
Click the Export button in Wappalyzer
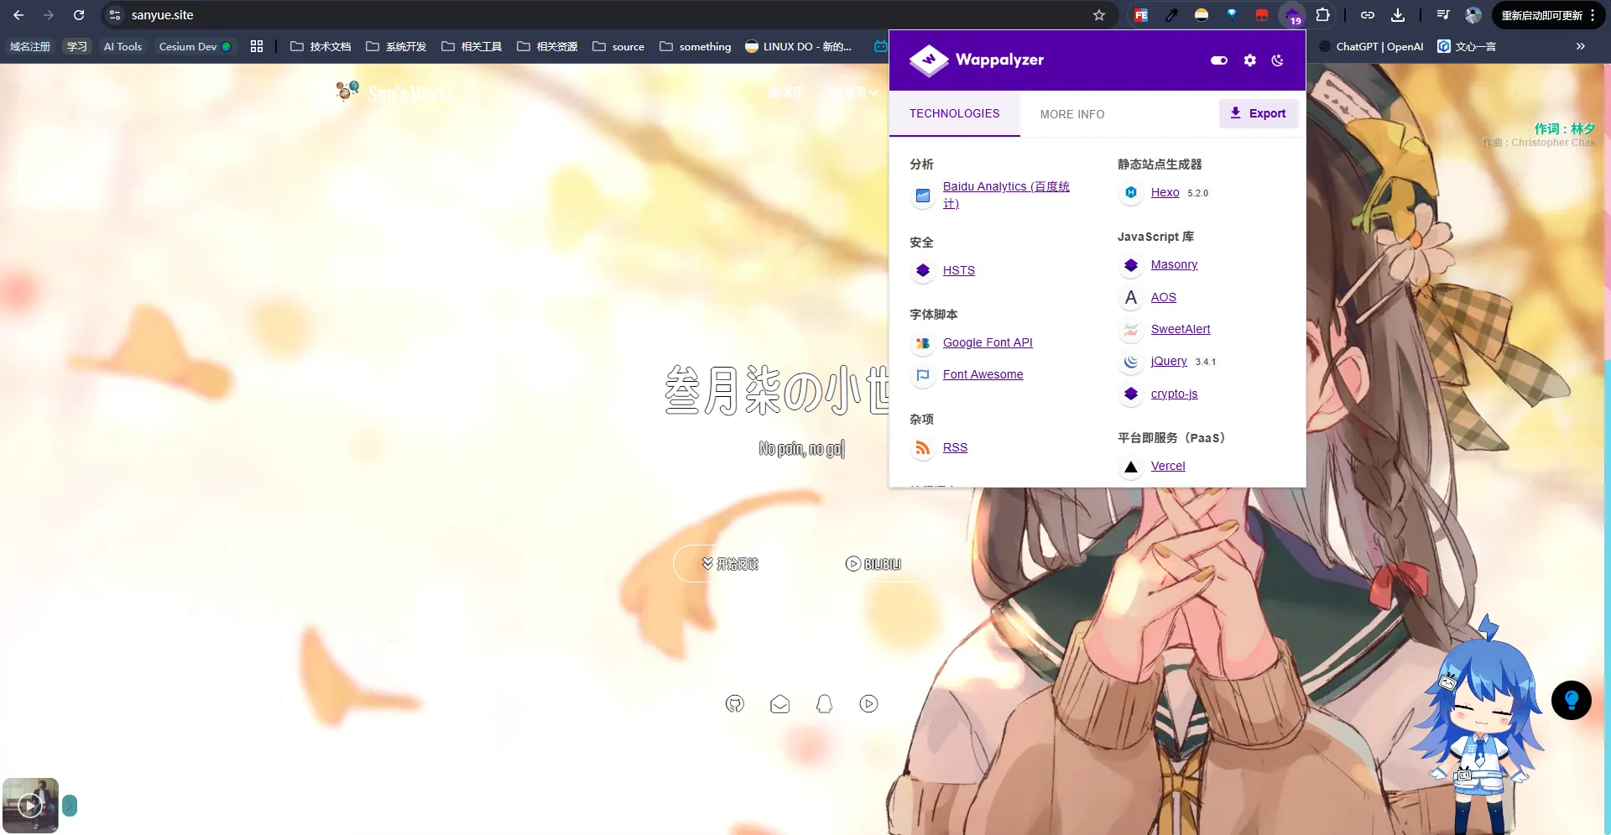pos(1258,113)
